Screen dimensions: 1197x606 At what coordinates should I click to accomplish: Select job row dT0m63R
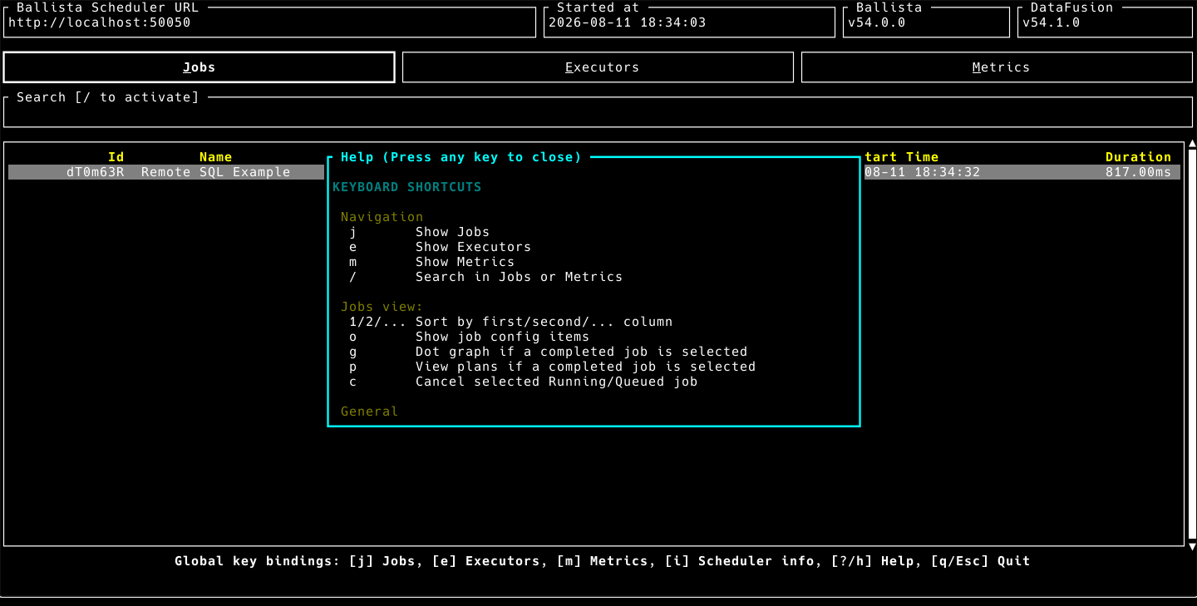point(594,172)
